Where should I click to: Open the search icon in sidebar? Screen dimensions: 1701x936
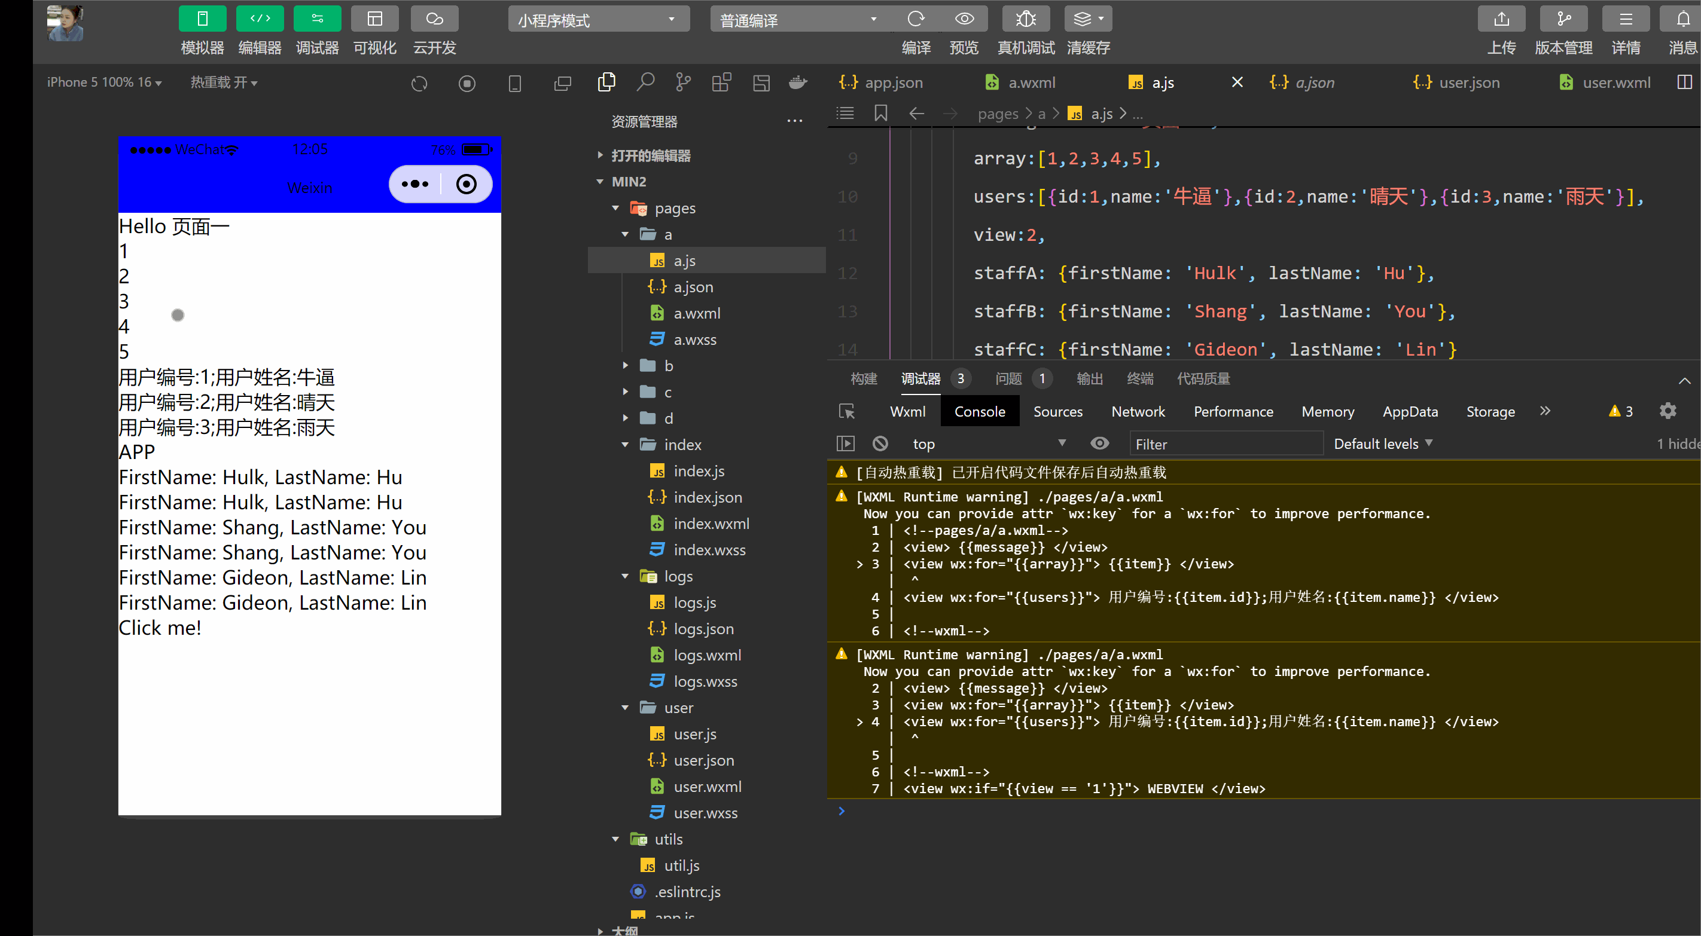645,82
